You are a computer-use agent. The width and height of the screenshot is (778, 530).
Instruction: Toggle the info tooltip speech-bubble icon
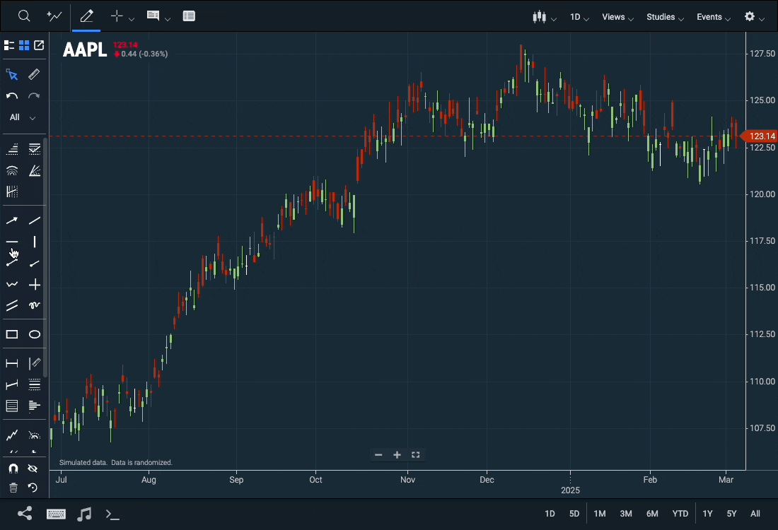pyautogui.click(x=153, y=16)
